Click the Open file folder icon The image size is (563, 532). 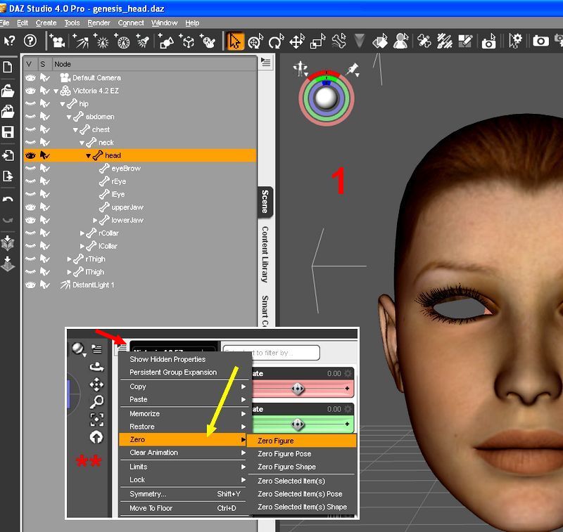click(8, 91)
